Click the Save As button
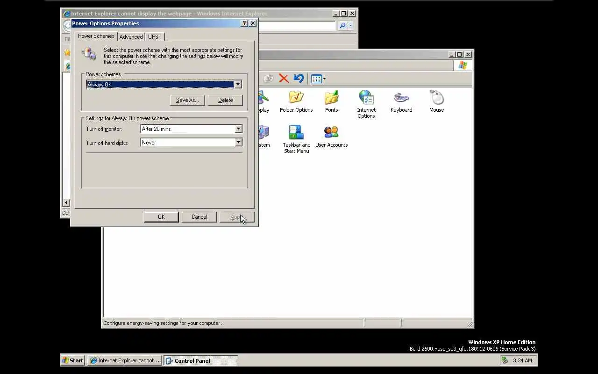Image resolution: width=598 pixels, height=374 pixels. [x=187, y=100]
